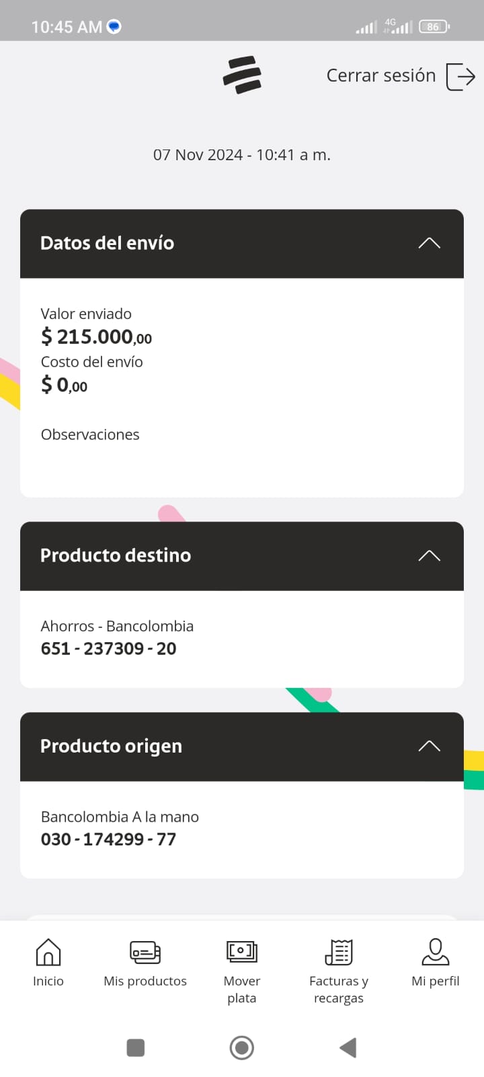Open the Mi perfil person icon
Viewport: 484px width, 1077px height.
point(436,952)
